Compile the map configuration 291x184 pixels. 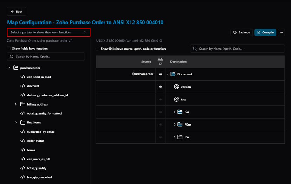pos(265,32)
